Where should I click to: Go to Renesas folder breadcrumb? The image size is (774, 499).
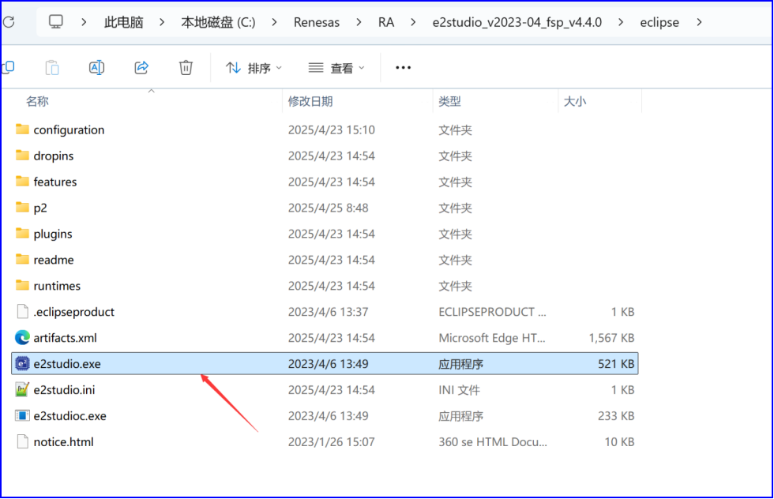pos(317,22)
